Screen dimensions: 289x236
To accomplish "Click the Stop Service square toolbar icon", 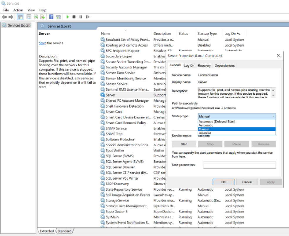I will click(74, 17).
